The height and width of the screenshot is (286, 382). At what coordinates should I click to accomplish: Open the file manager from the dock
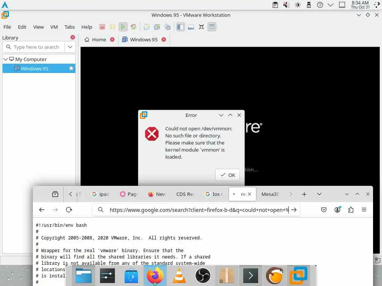[x=84, y=276]
